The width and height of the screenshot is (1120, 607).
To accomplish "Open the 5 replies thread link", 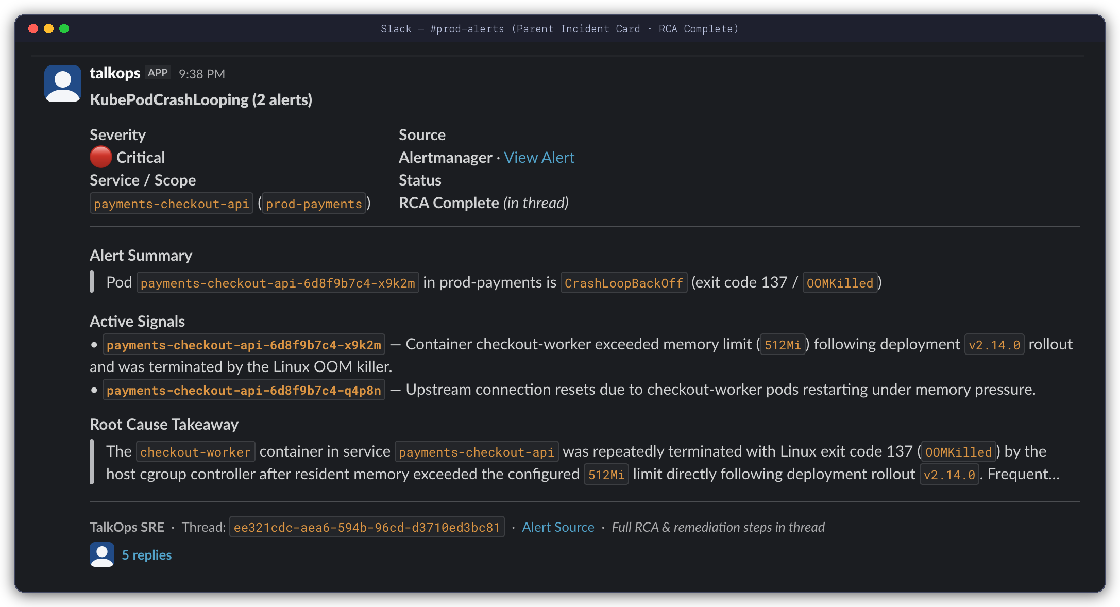I will click(147, 555).
